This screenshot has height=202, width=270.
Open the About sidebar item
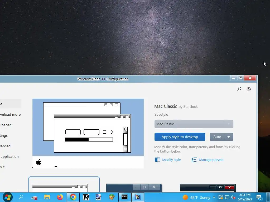coord(2,167)
